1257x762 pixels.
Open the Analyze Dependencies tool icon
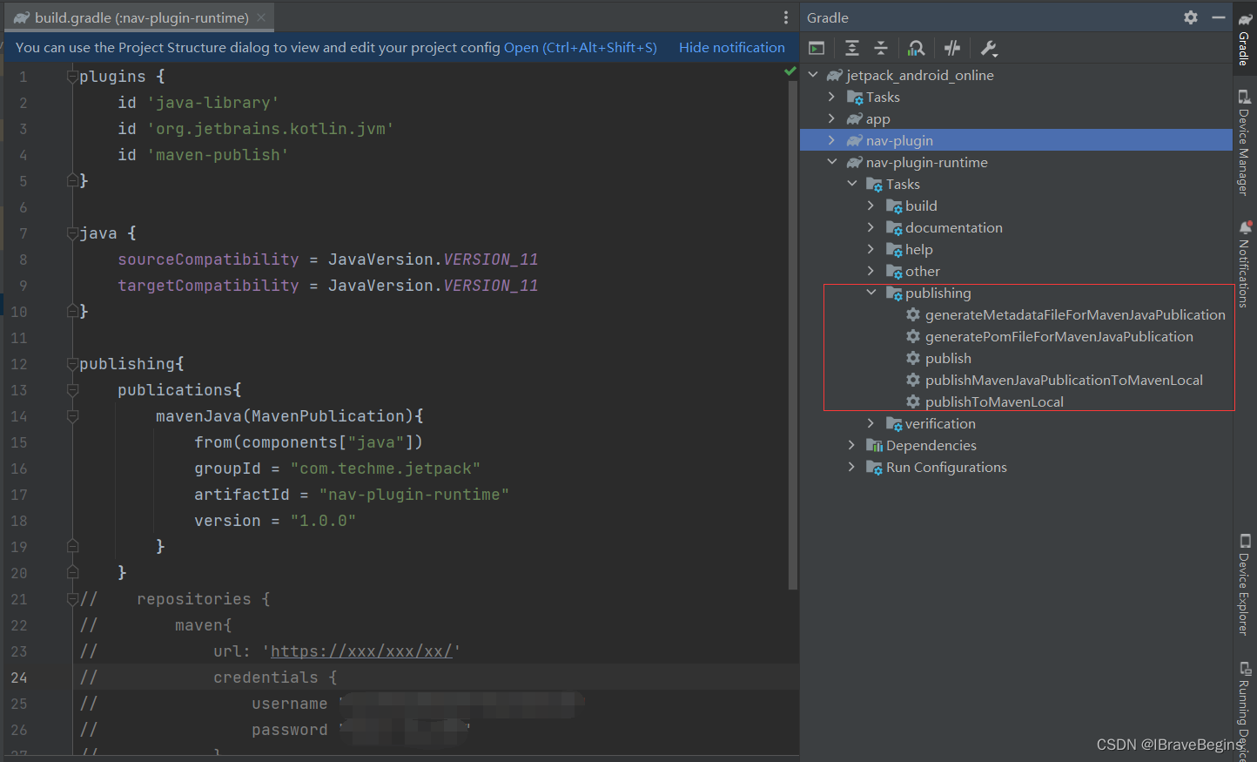point(917,48)
